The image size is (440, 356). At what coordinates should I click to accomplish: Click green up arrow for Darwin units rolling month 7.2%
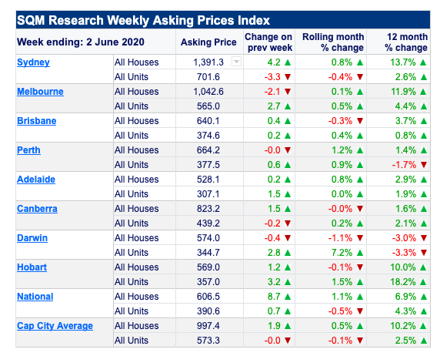[360, 253]
